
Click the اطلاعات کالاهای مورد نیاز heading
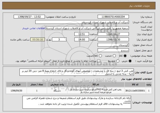point(137,79)
